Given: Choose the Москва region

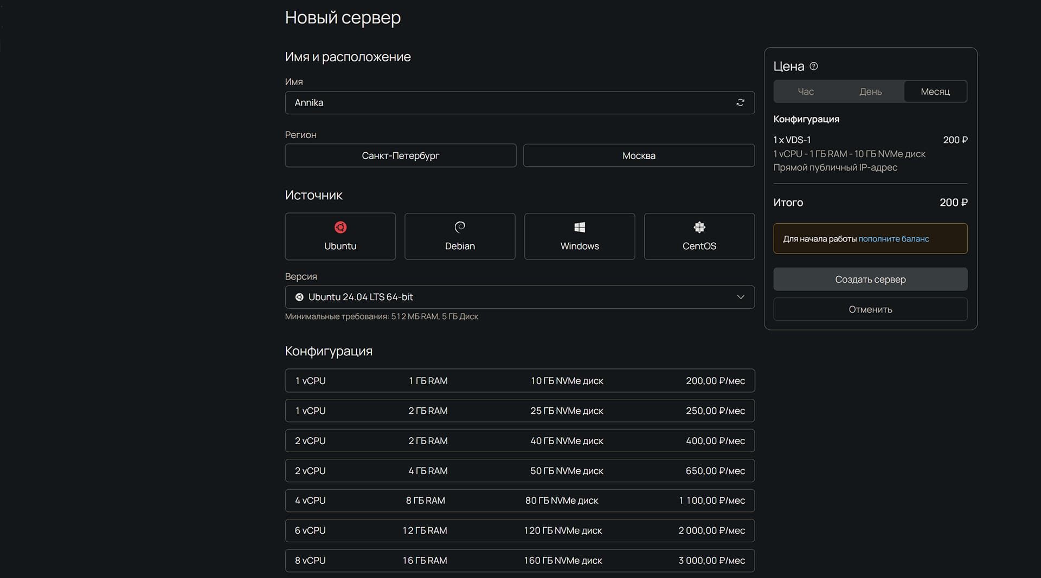Looking at the screenshot, I should point(639,155).
